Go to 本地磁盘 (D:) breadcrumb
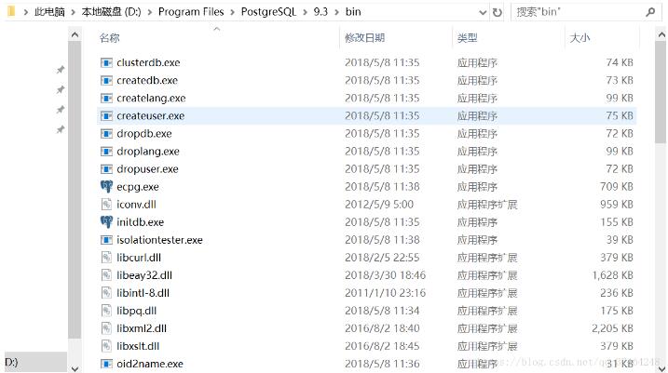This screenshot has width=668, height=373. pos(111,12)
